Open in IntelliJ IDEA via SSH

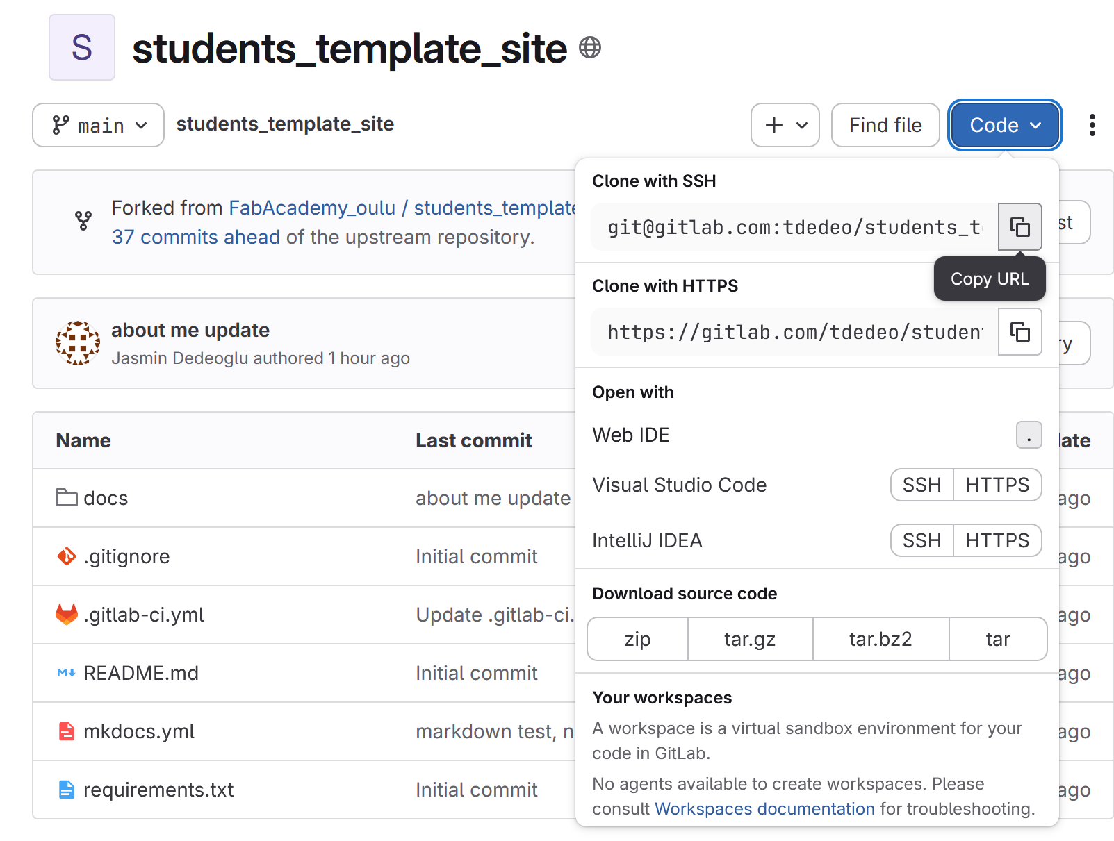921,540
